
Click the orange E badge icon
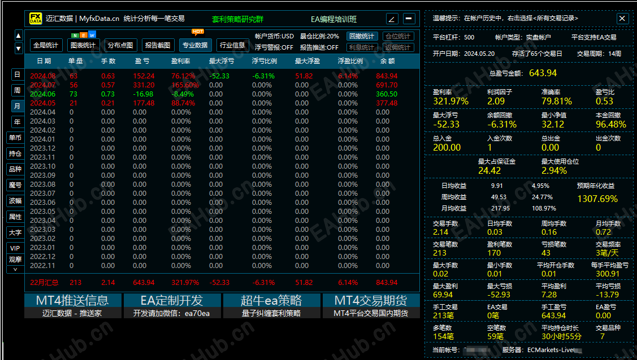pos(83,35)
